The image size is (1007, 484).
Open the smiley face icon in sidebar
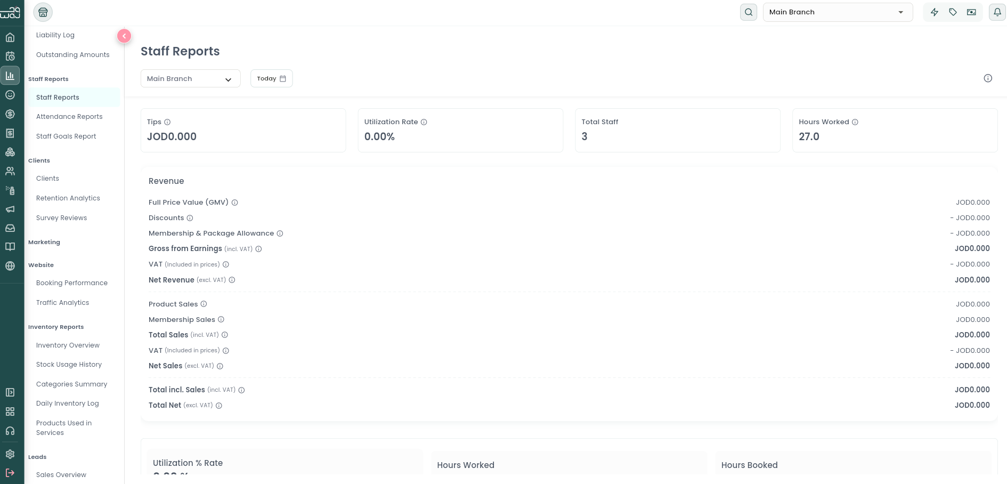[x=10, y=95]
